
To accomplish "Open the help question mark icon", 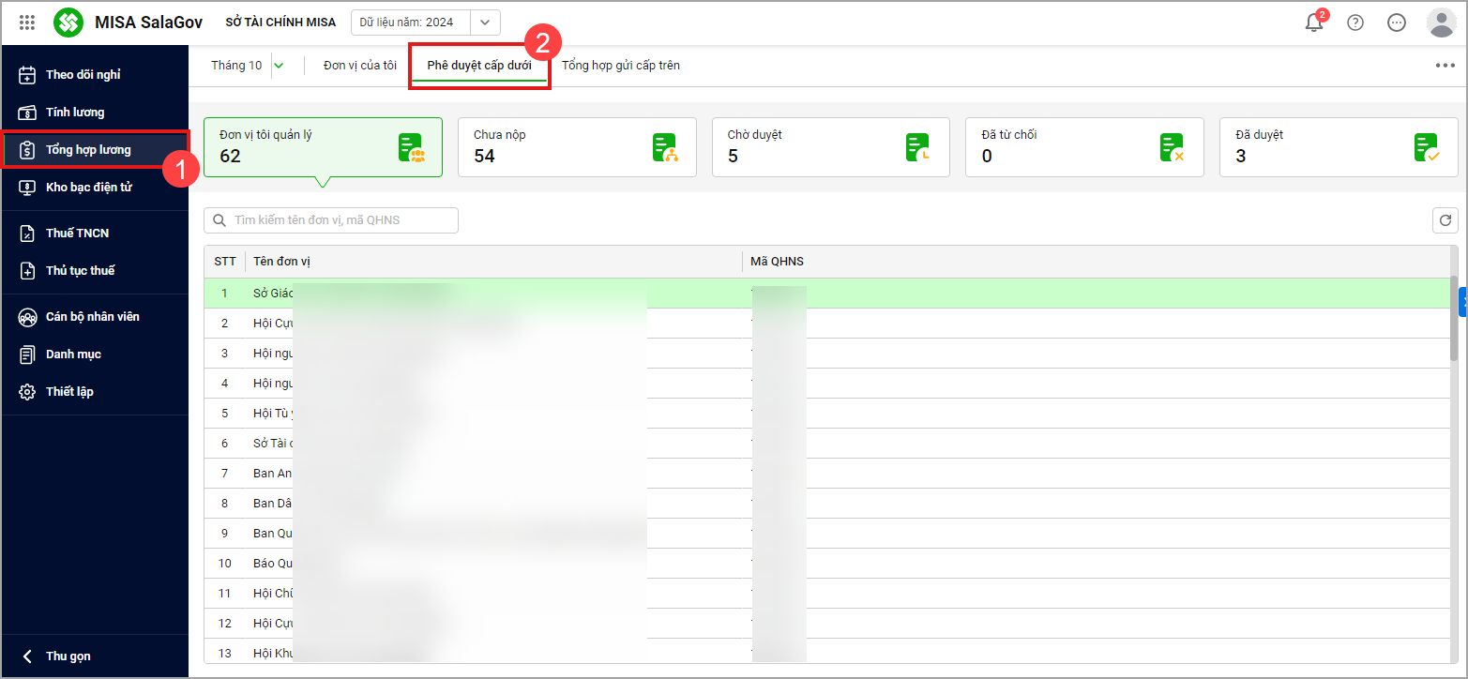I will point(1355,23).
